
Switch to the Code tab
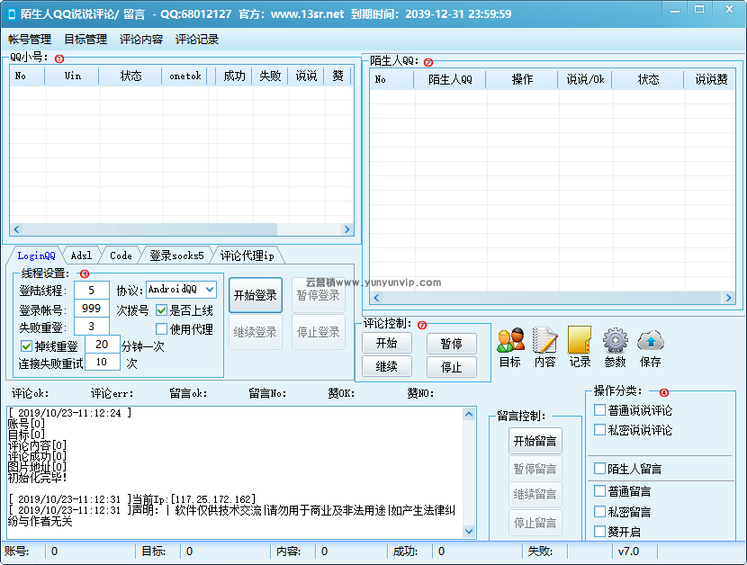121,256
